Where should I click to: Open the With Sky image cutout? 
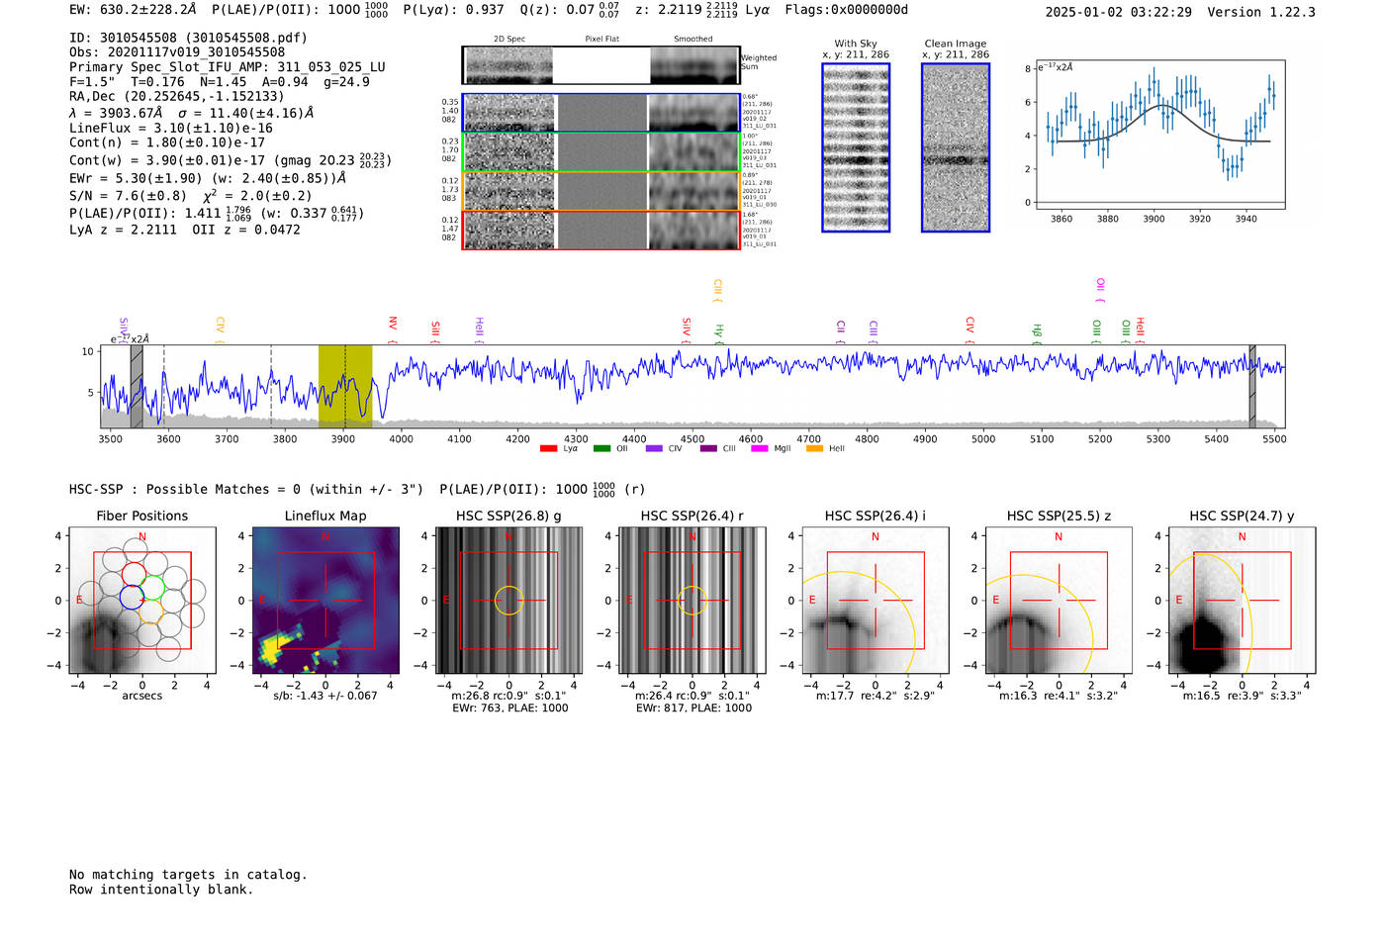point(856,147)
